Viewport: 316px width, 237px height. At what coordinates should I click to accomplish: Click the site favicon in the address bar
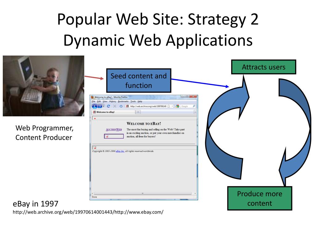click(x=127, y=106)
